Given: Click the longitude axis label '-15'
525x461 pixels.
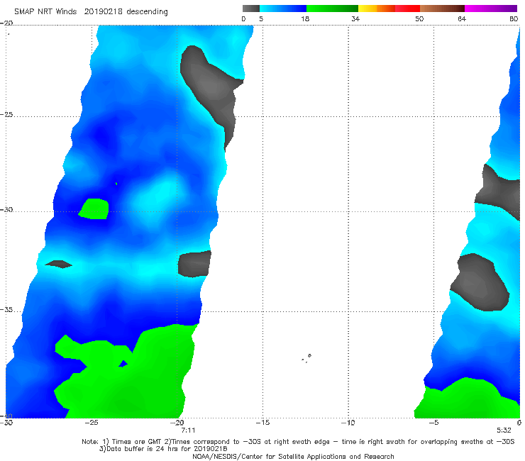Looking at the screenshot, I should click(x=262, y=423).
